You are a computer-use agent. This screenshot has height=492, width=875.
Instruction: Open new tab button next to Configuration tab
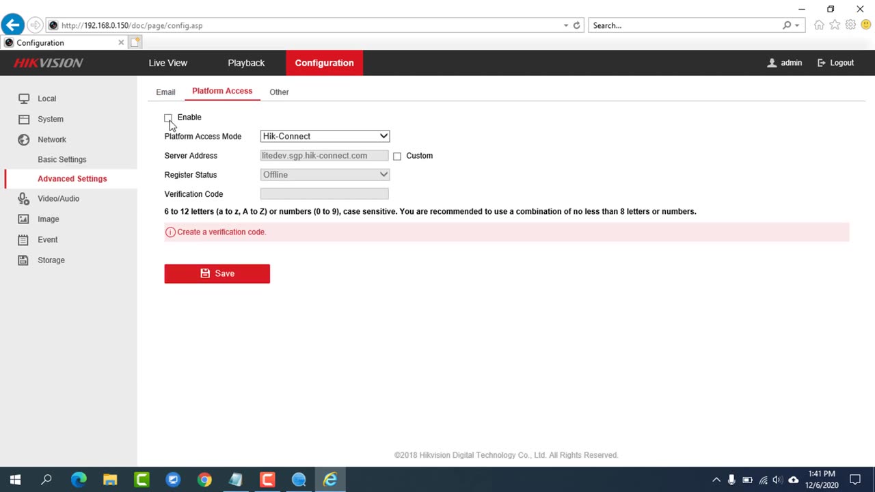[135, 42]
